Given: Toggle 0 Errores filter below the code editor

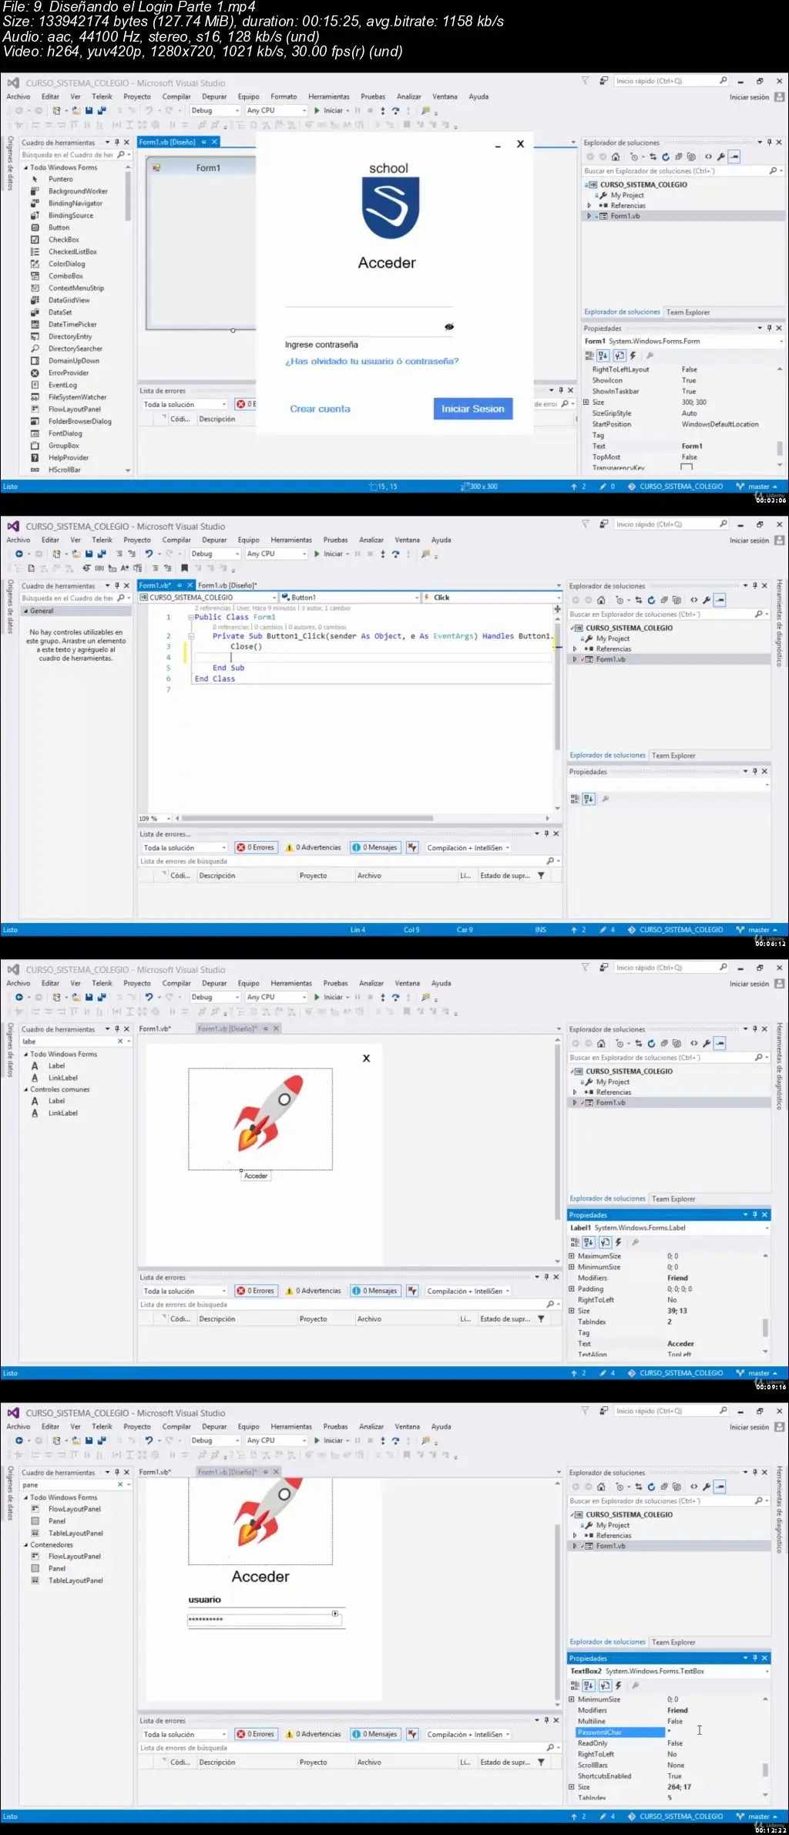Looking at the screenshot, I should click(256, 847).
